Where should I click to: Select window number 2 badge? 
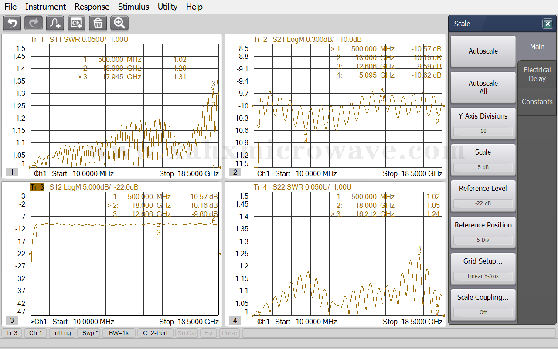point(235,172)
